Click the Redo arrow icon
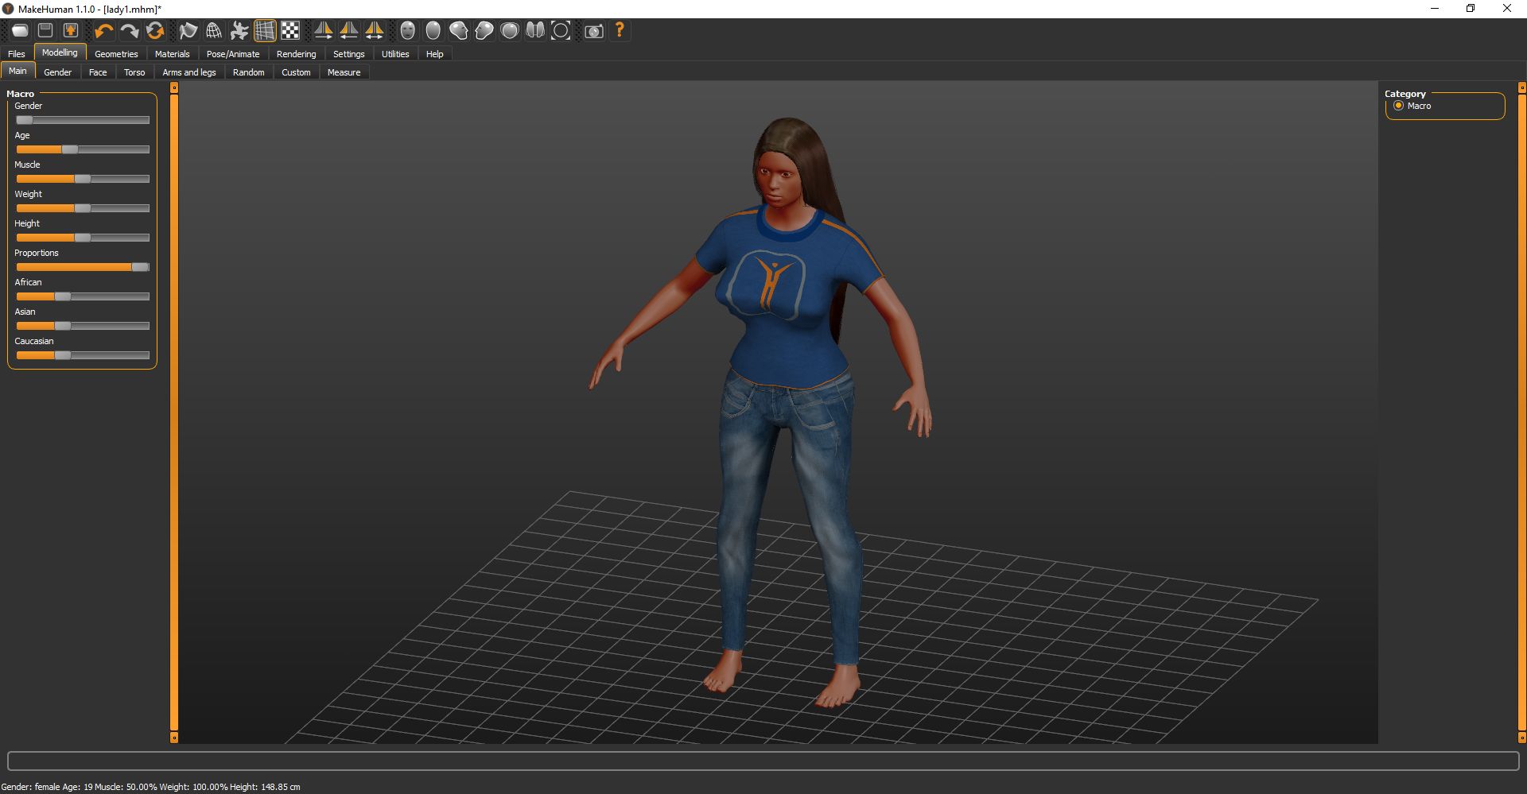Image resolution: width=1527 pixels, height=794 pixels. 129,31
